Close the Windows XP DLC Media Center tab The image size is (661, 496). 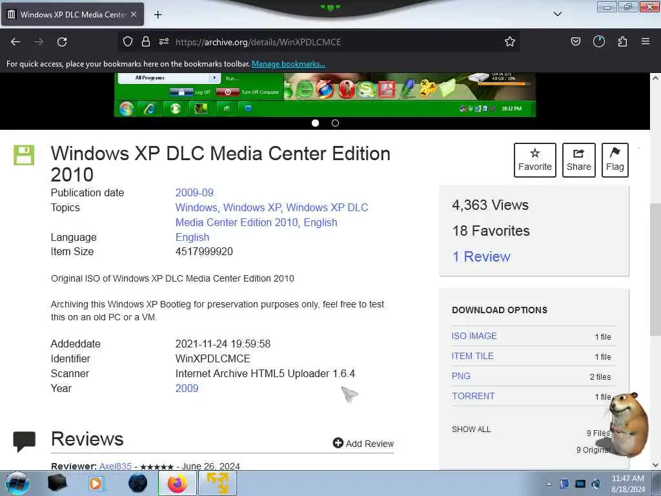click(134, 14)
